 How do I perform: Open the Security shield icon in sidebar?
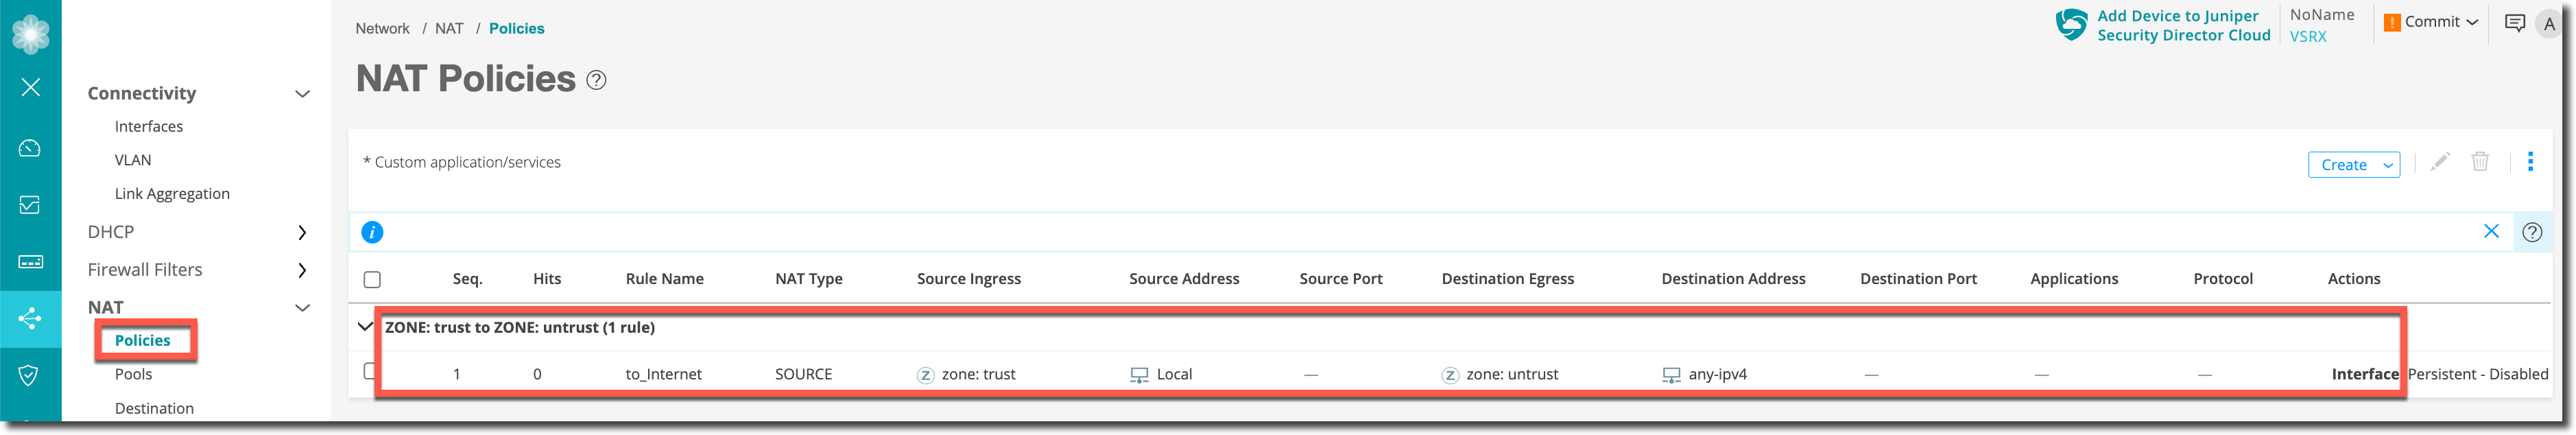(x=30, y=375)
